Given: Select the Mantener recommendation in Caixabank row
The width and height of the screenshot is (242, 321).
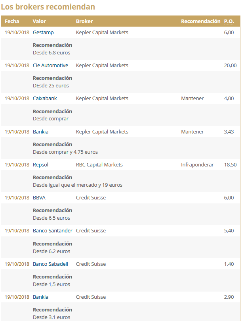Looking at the screenshot, I should click(192, 98).
